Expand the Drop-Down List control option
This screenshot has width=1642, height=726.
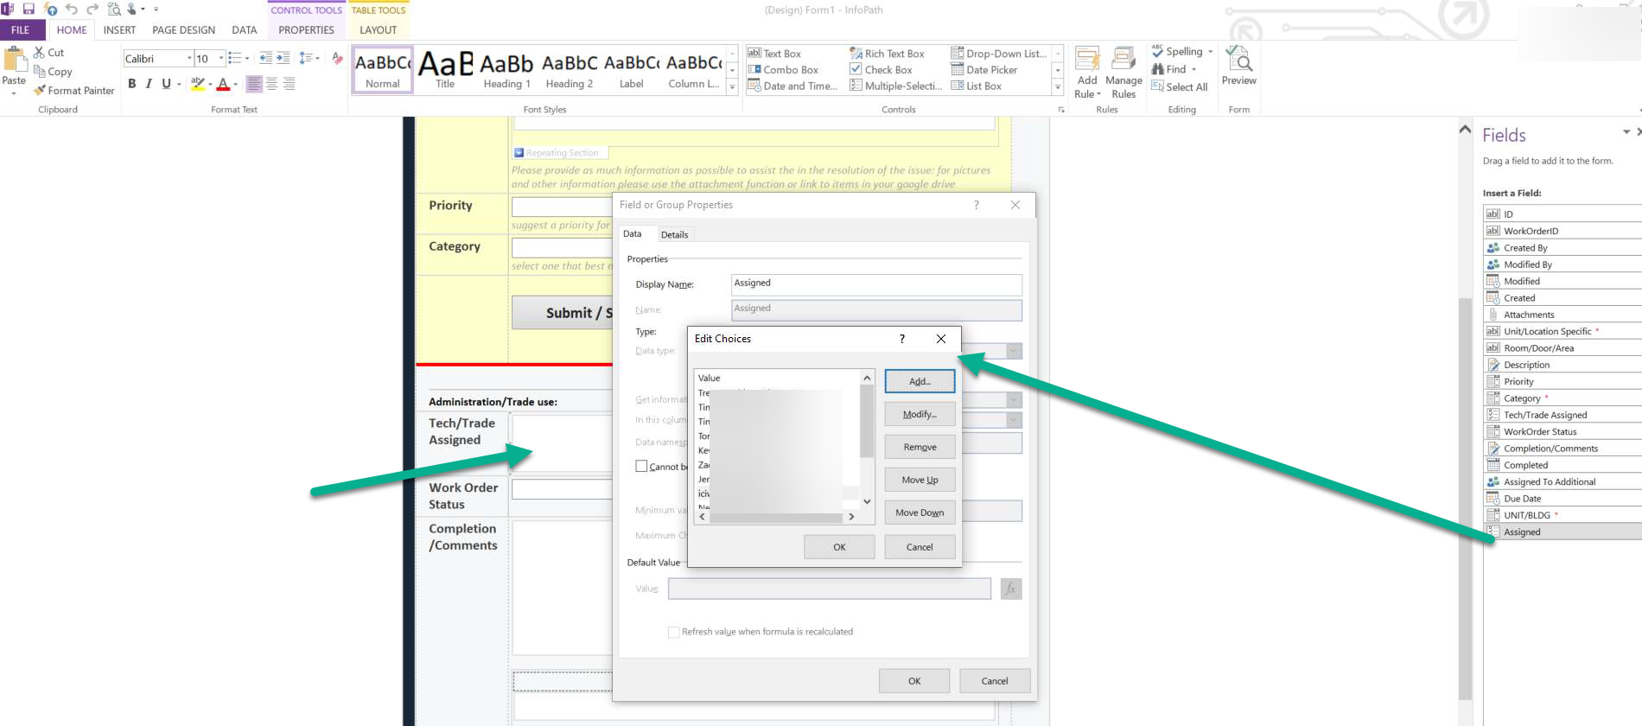point(998,54)
